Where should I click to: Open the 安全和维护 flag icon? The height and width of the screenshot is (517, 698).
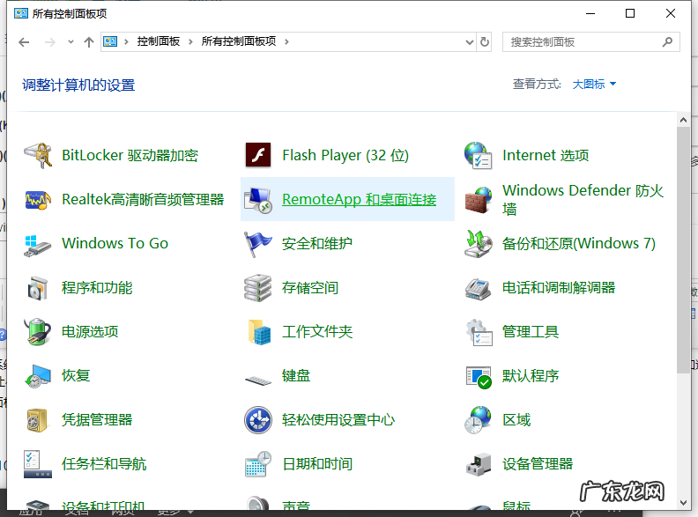258,244
